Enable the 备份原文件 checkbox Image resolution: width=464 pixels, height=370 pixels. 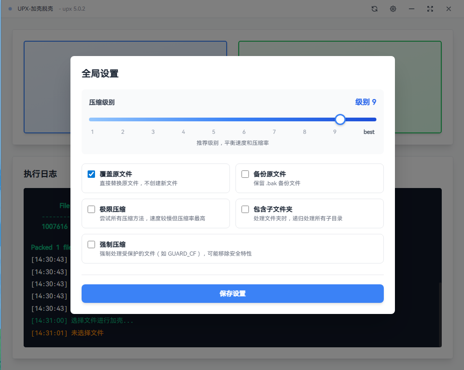click(x=245, y=174)
